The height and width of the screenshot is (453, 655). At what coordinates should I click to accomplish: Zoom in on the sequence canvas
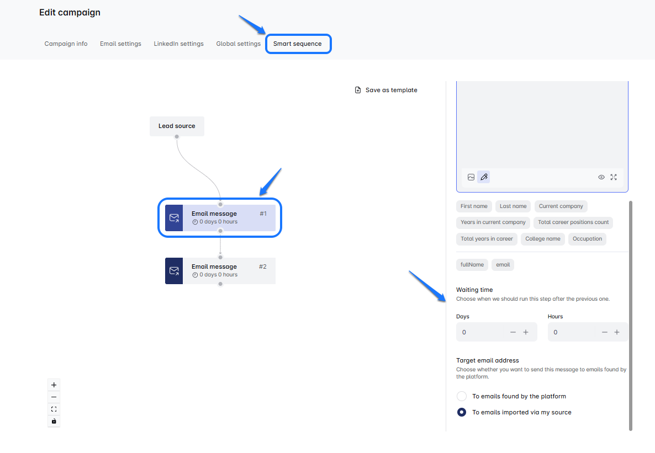[54, 385]
